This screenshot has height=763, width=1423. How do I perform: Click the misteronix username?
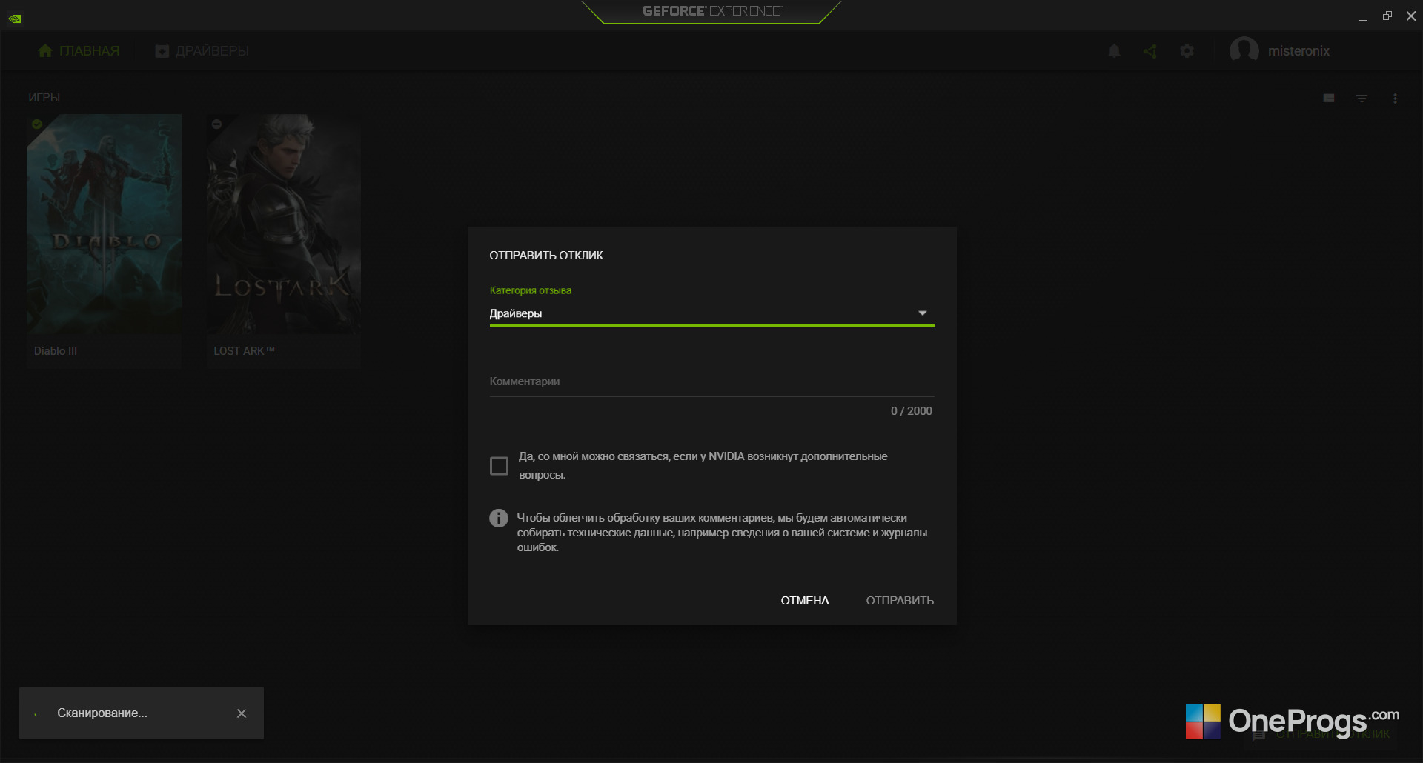(1298, 51)
